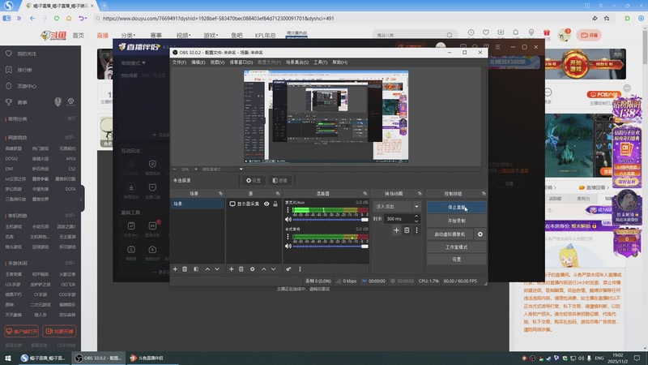Add a new scene with the plus icon

pos(175,269)
